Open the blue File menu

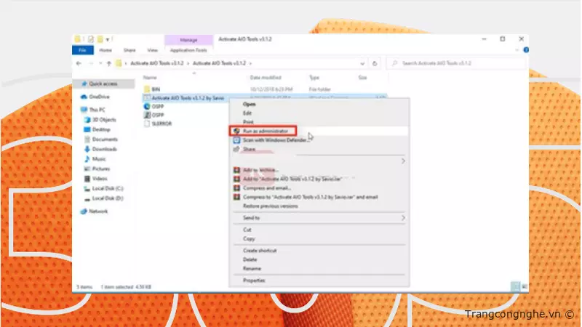tap(82, 50)
